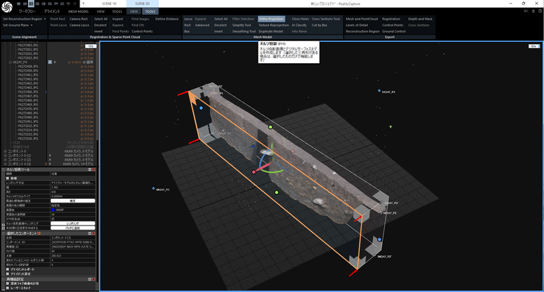
Task: Expand the アライメントレポート section
Action: [7, 270]
